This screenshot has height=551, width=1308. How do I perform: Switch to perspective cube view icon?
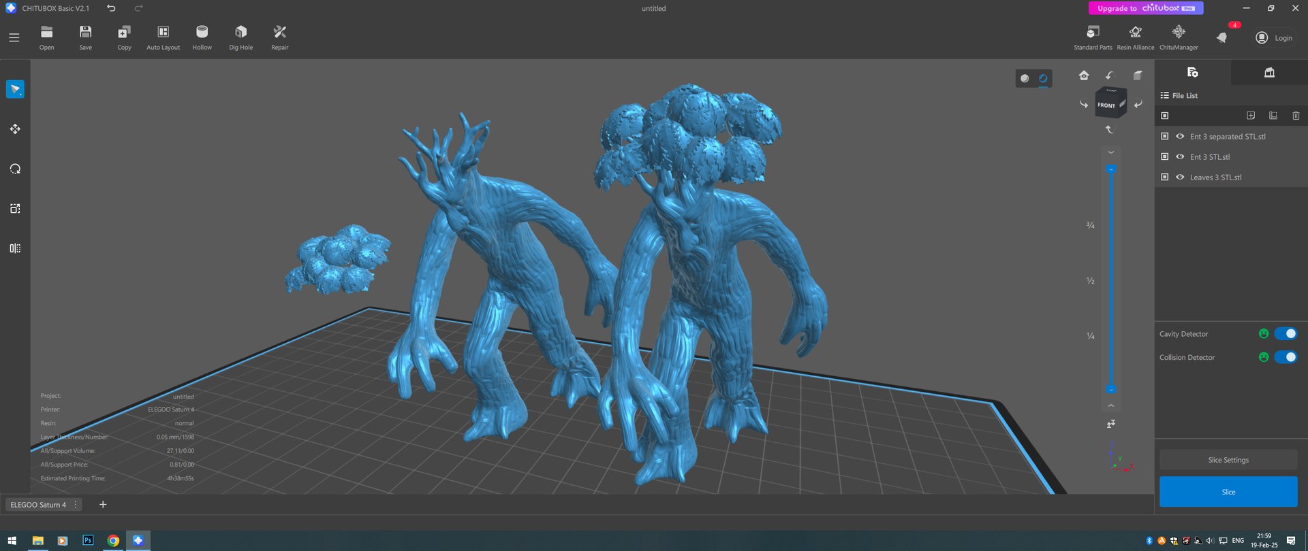pyautogui.click(x=1138, y=76)
